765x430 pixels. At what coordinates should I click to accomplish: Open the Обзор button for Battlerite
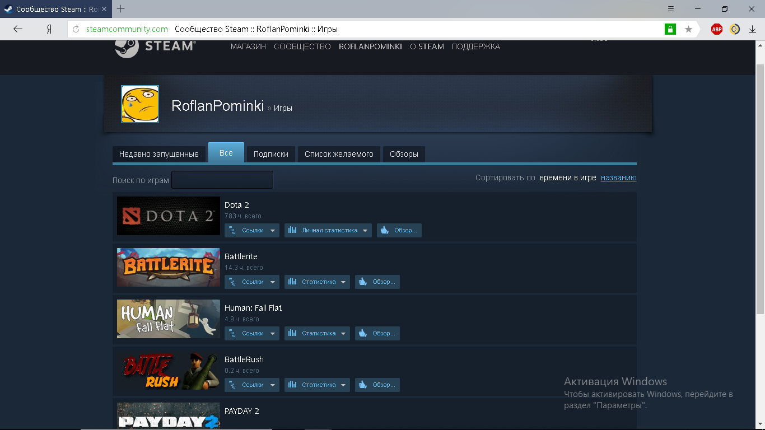(377, 282)
